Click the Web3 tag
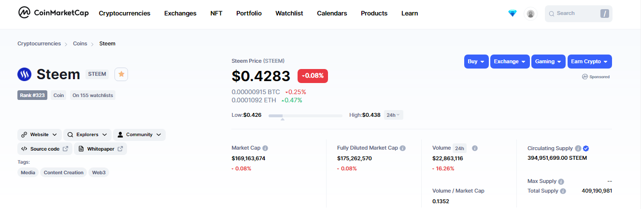641x209 pixels. click(x=99, y=172)
